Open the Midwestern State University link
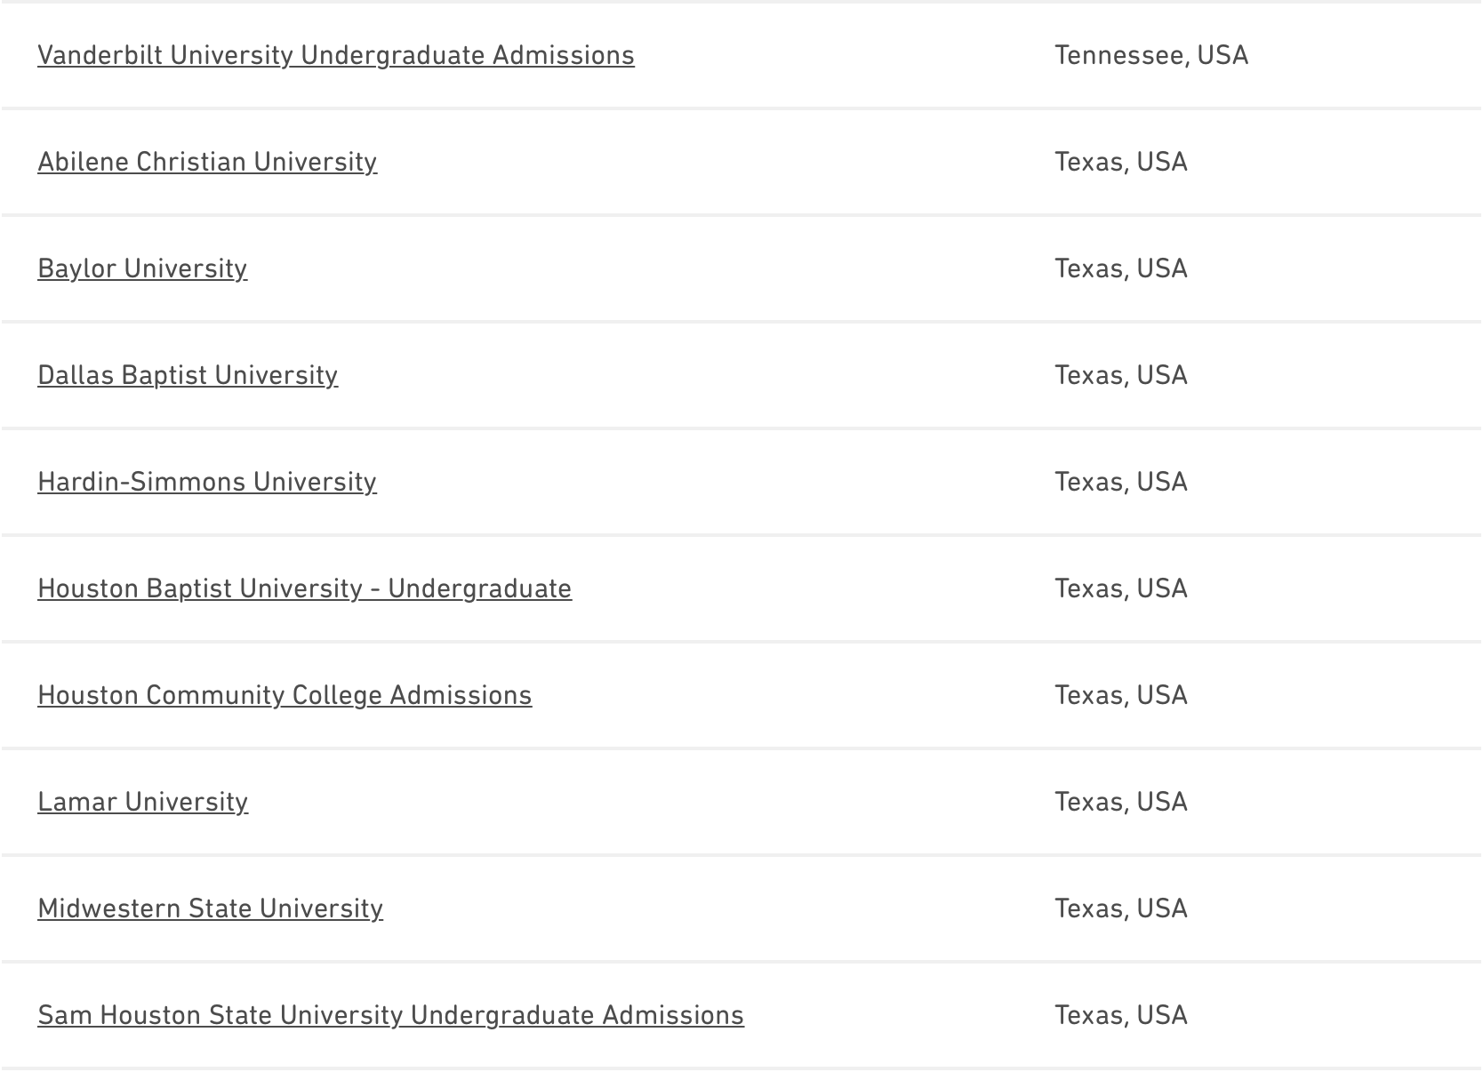This screenshot has width=1483, height=1072. tap(210, 908)
